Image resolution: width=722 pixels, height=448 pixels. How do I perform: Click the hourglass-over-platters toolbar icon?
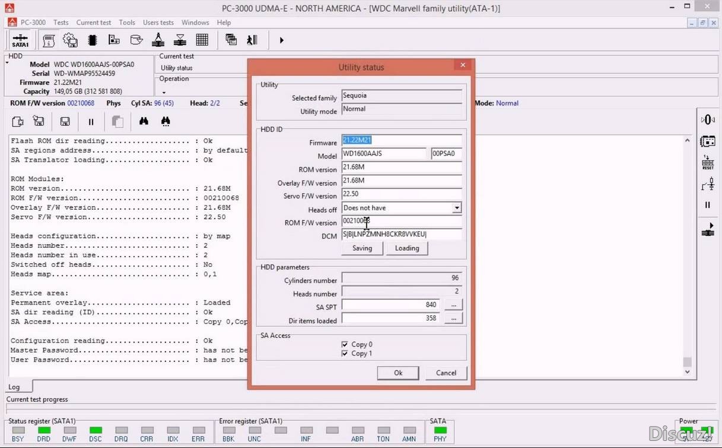point(180,40)
